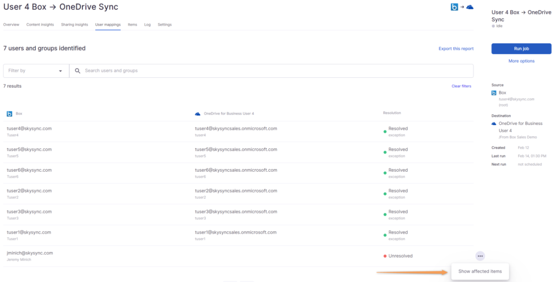Click tuser1@skysyncsales.onmicrosoft.com cell
The height and width of the screenshot is (282, 554).
236,232
